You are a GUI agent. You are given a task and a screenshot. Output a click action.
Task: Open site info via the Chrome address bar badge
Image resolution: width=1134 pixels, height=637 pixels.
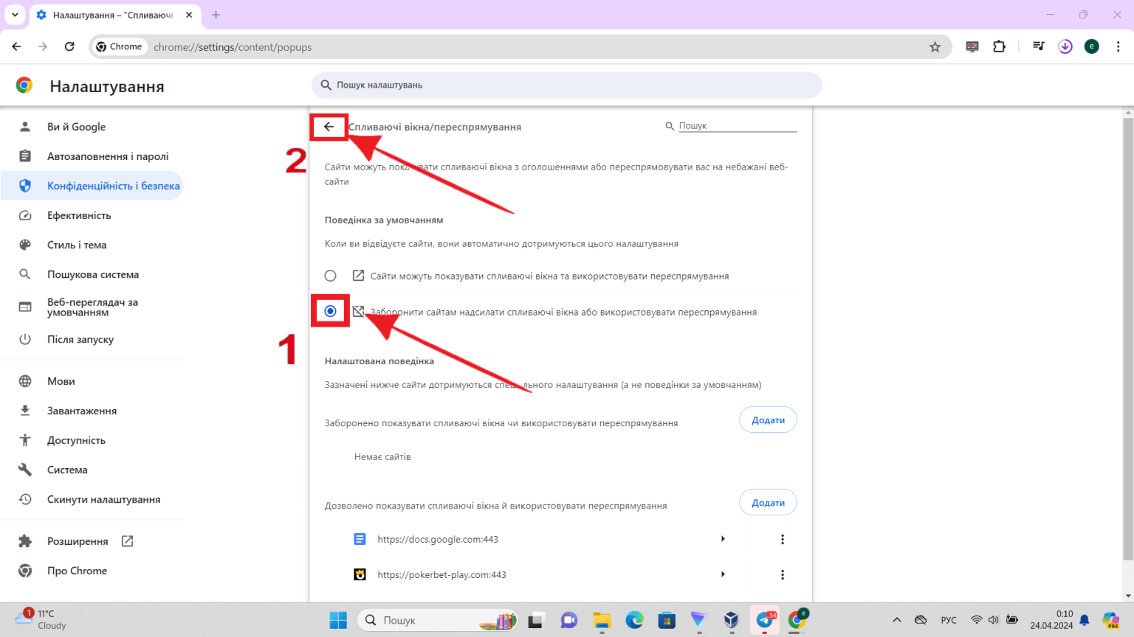pos(119,46)
